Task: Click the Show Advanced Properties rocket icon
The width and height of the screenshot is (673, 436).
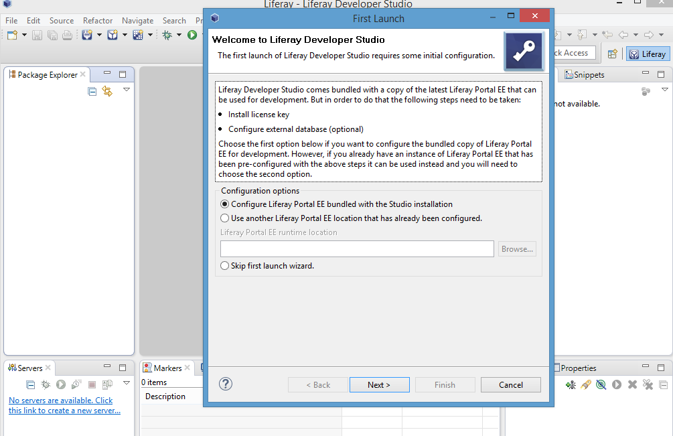Action: point(586,384)
